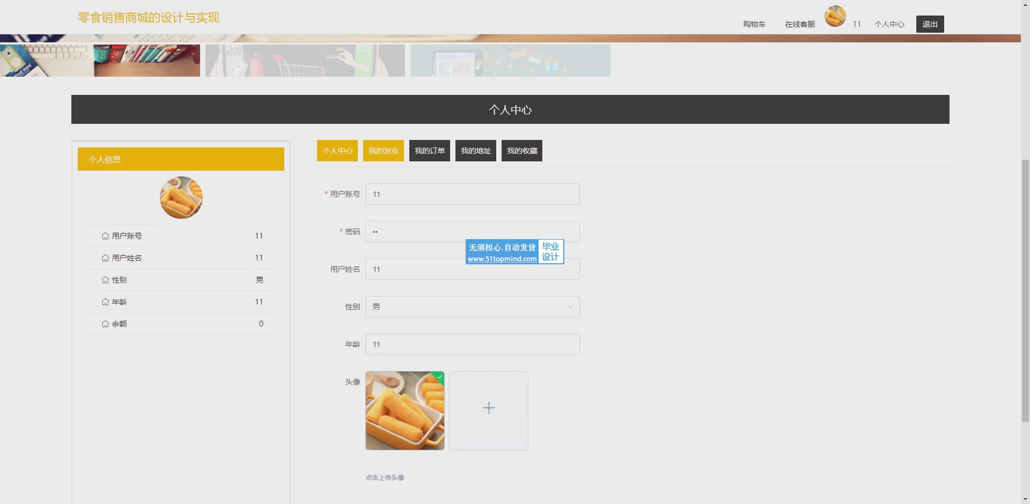Click the scrollbar up arrow
This screenshot has width=1030, height=504.
[1025, 4]
